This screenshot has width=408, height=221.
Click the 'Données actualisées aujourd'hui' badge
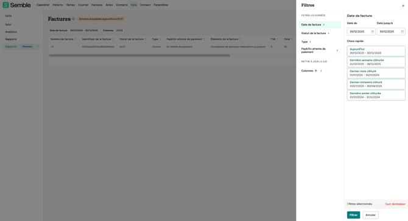click(x=101, y=19)
